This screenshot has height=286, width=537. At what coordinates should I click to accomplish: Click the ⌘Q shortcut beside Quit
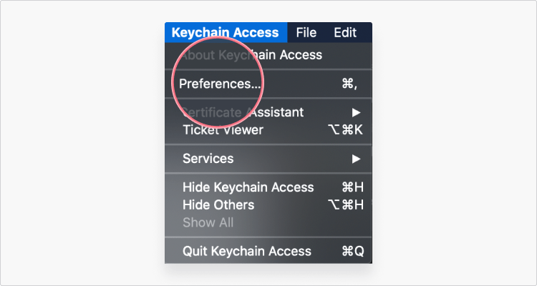coord(353,252)
